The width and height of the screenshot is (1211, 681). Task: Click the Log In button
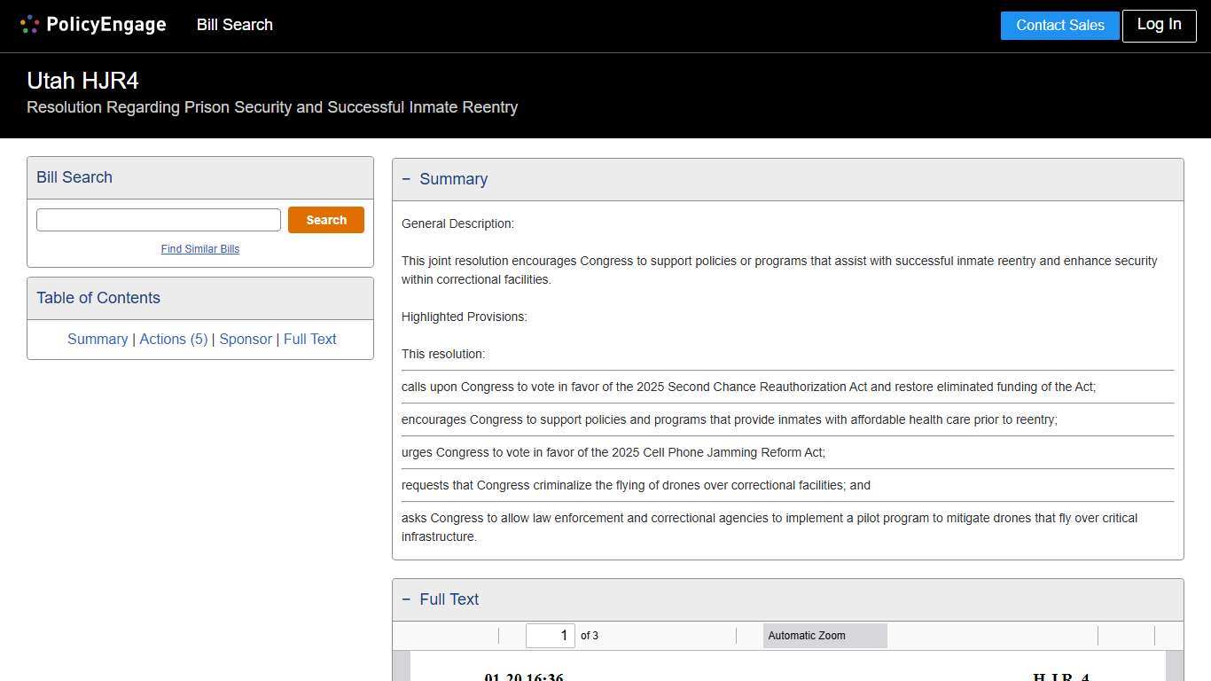tap(1159, 25)
